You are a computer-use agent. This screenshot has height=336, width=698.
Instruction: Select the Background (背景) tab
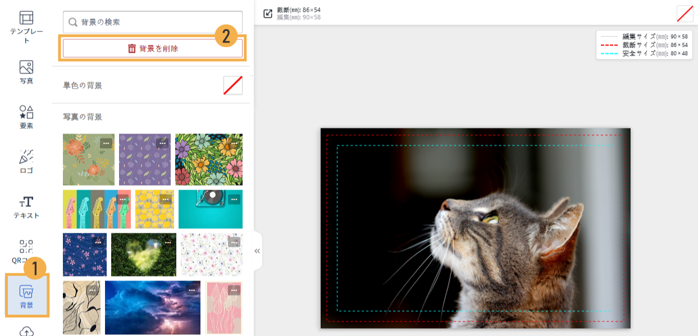[26, 297]
